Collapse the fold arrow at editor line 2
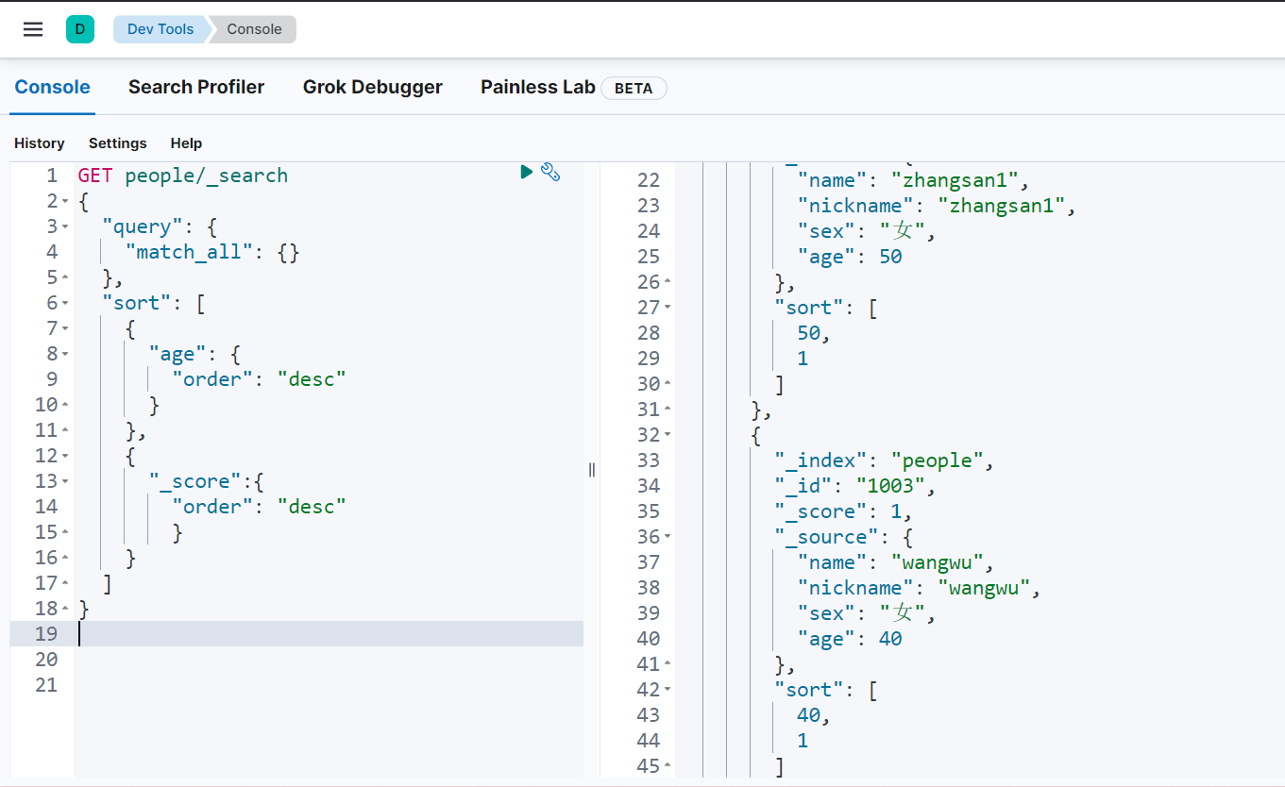1285x787 pixels. [65, 202]
